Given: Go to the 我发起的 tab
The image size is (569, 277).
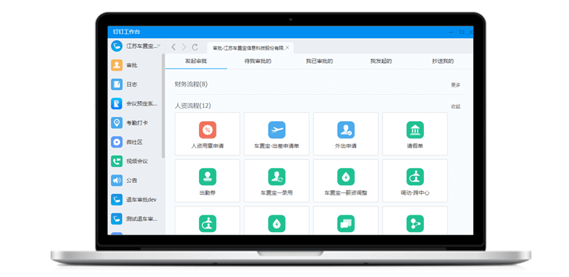Looking at the screenshot, I should (x=380, y=61).
